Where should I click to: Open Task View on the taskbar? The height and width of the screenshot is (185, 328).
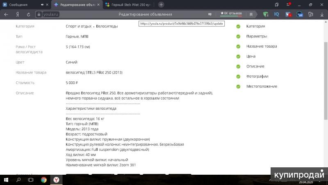click(x=31, y=180)
